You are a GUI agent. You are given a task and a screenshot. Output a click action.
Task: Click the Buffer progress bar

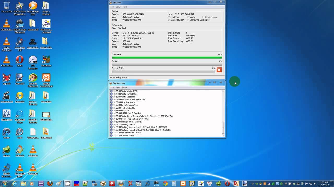167,64
